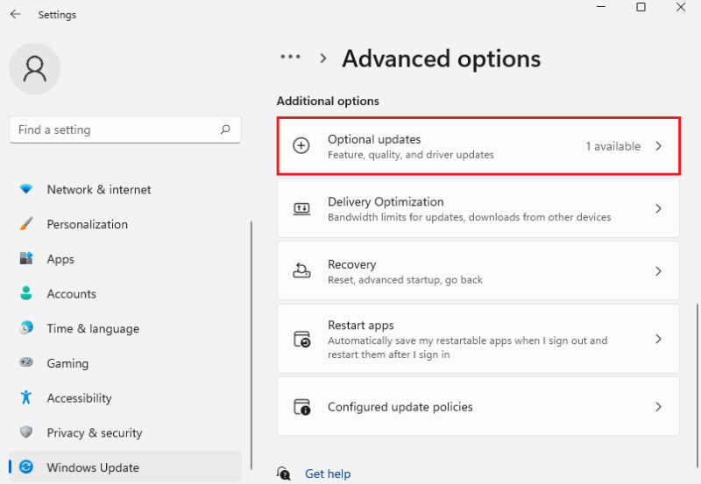Click the '1 available' text
The height and width of the screenshot is (484, 701).
pyautogui.click(x=612, y=146)
